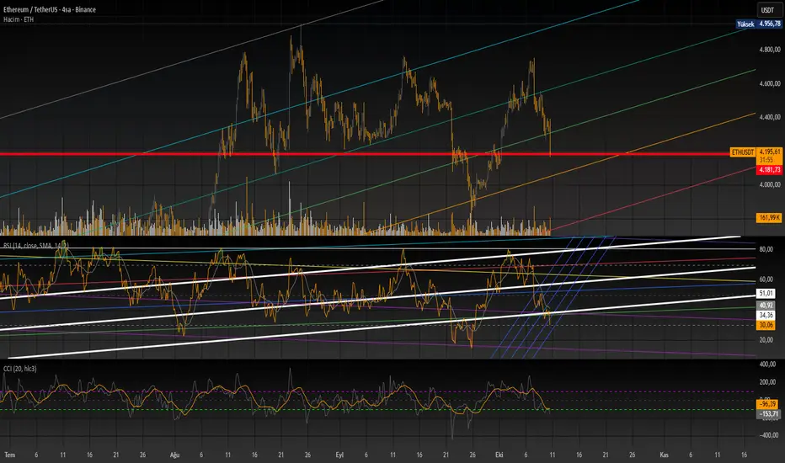
Task: Select the 4.956,78 high price value
Action: pos(770,24)
